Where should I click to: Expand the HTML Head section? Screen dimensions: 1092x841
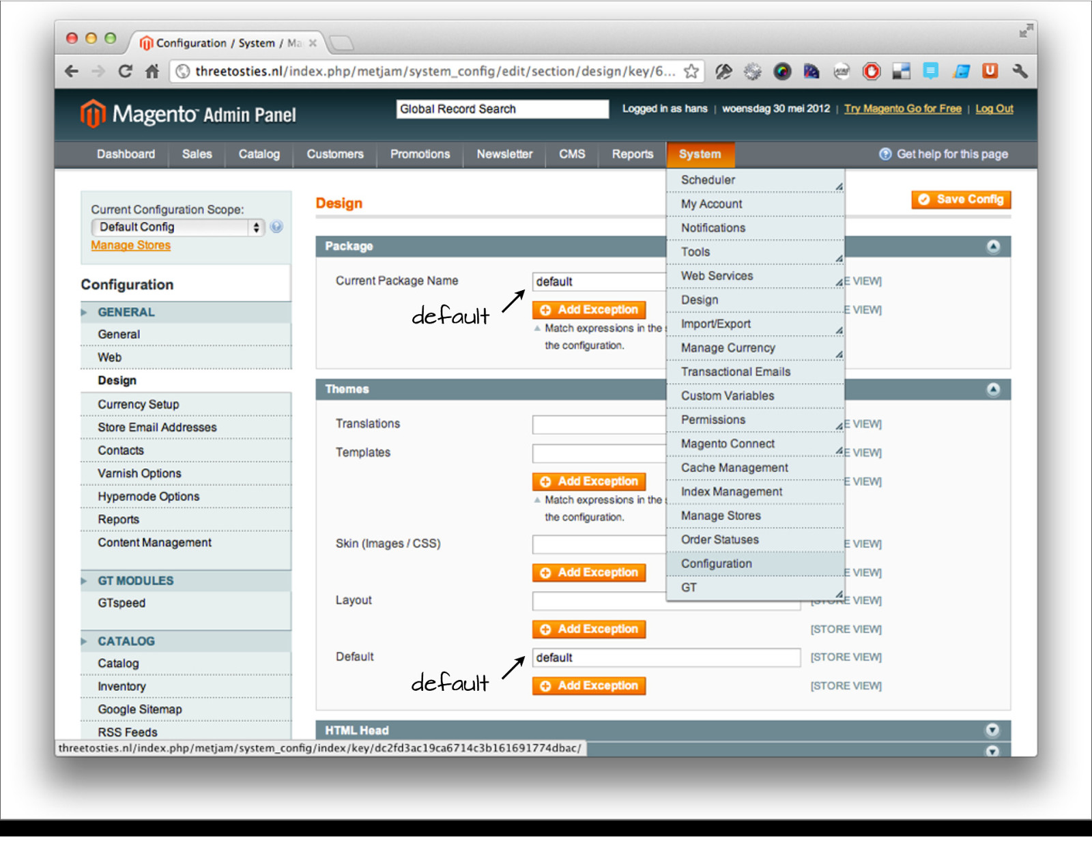coord(992,730)
